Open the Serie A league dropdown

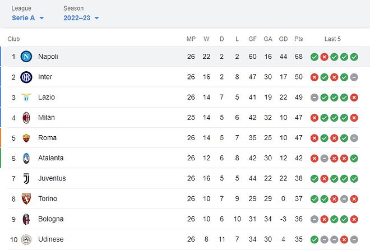28,18
